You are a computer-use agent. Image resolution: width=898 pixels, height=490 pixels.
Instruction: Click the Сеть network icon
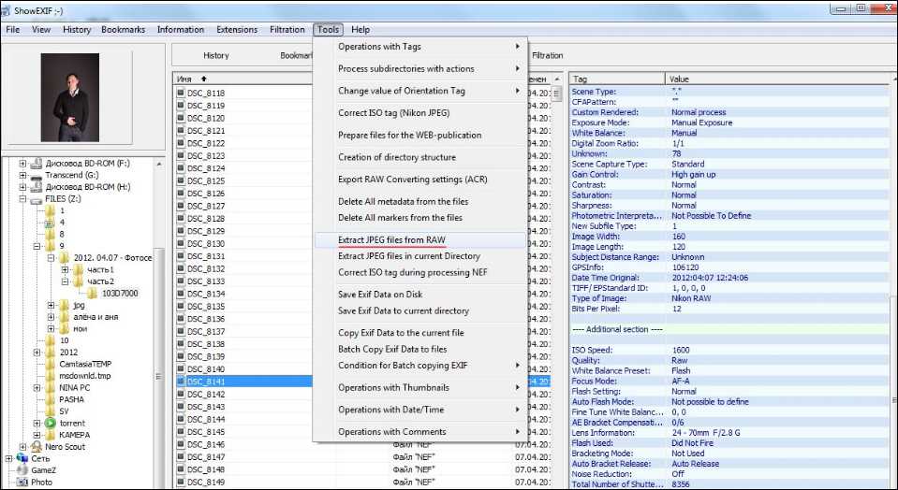(x=21, y=459)
